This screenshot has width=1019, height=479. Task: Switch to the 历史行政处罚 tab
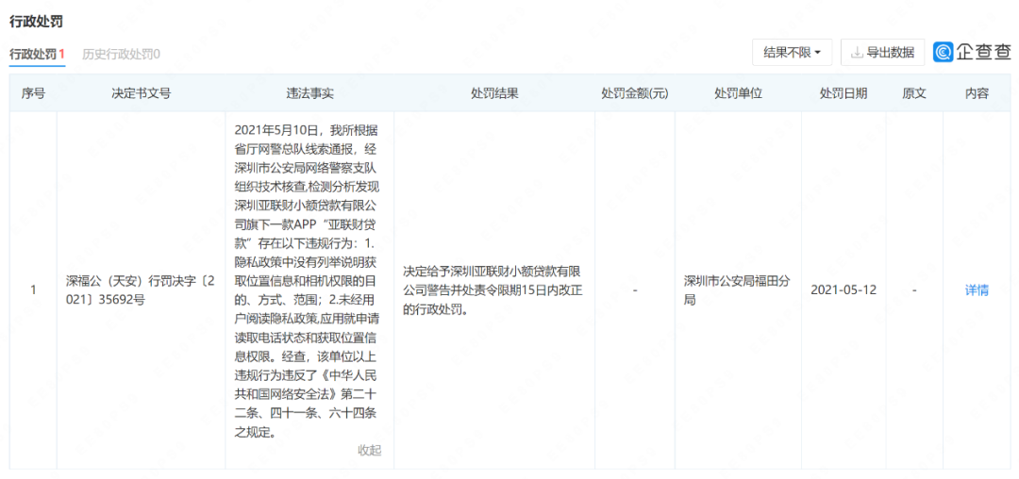[121, 55]
